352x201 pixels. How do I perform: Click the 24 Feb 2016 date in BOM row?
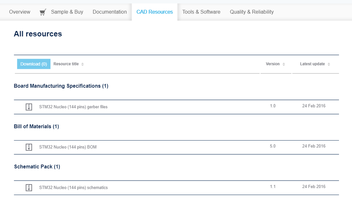[314, 146]
